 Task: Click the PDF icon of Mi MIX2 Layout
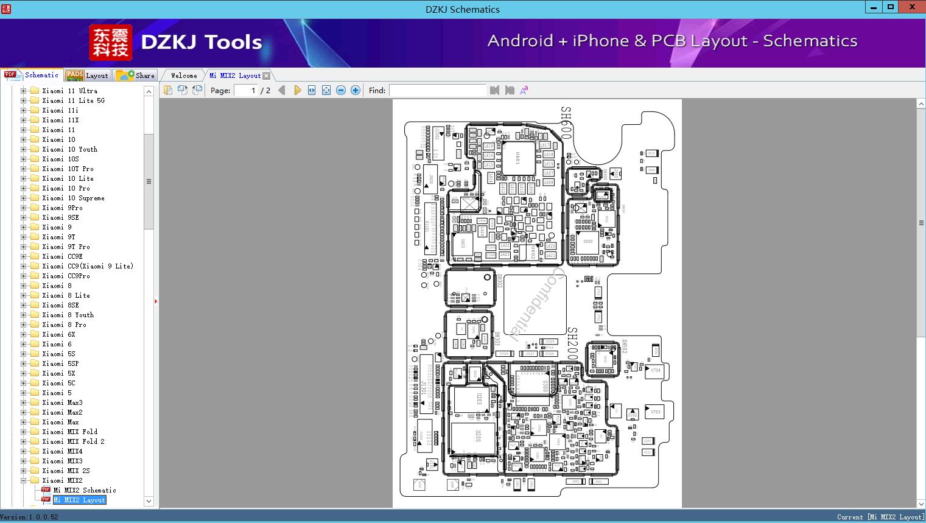tap(46, 499)
